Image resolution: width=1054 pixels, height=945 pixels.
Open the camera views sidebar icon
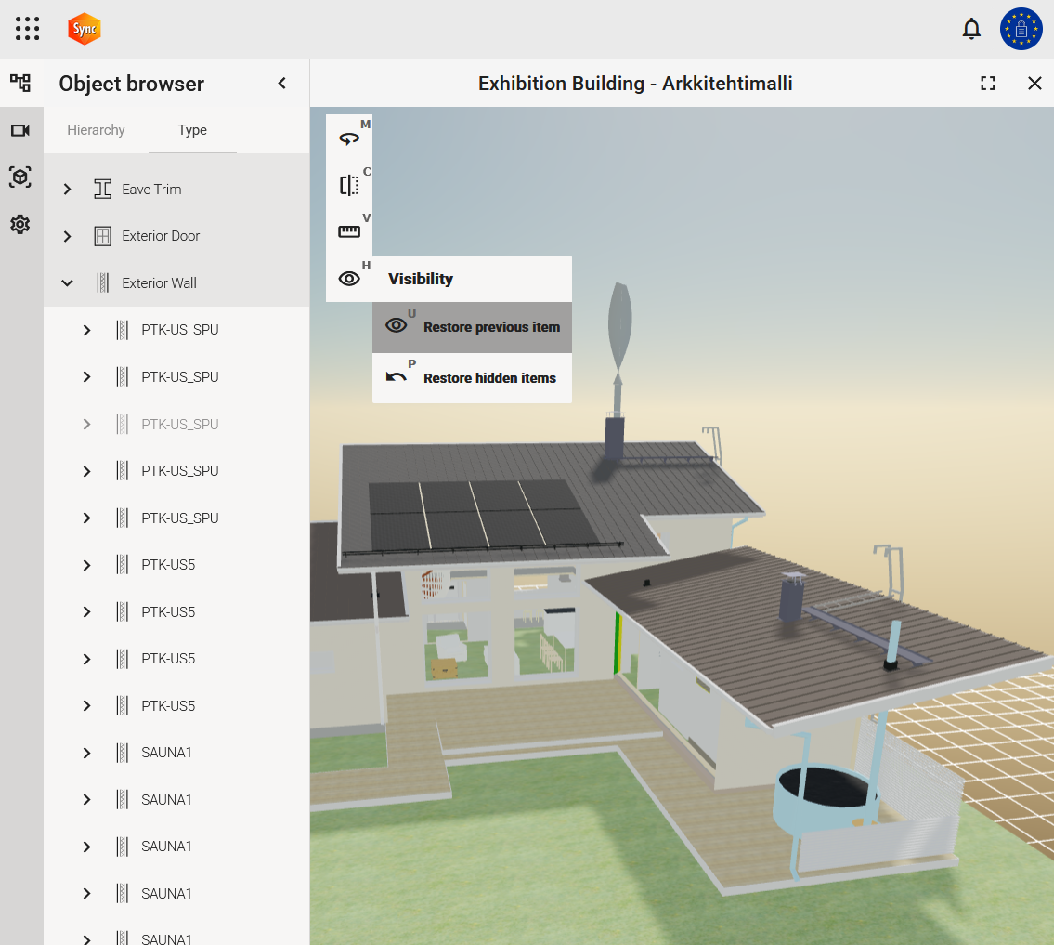(x=20, y=130)
